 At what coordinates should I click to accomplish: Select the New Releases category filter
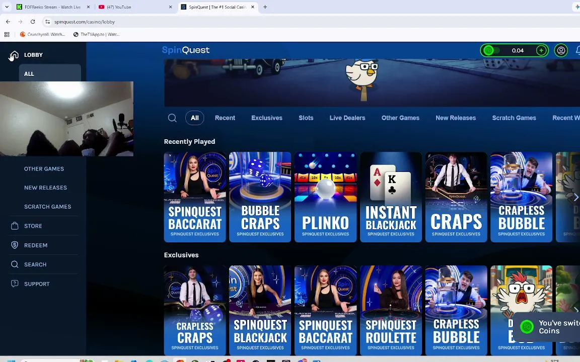pos(456,118)
